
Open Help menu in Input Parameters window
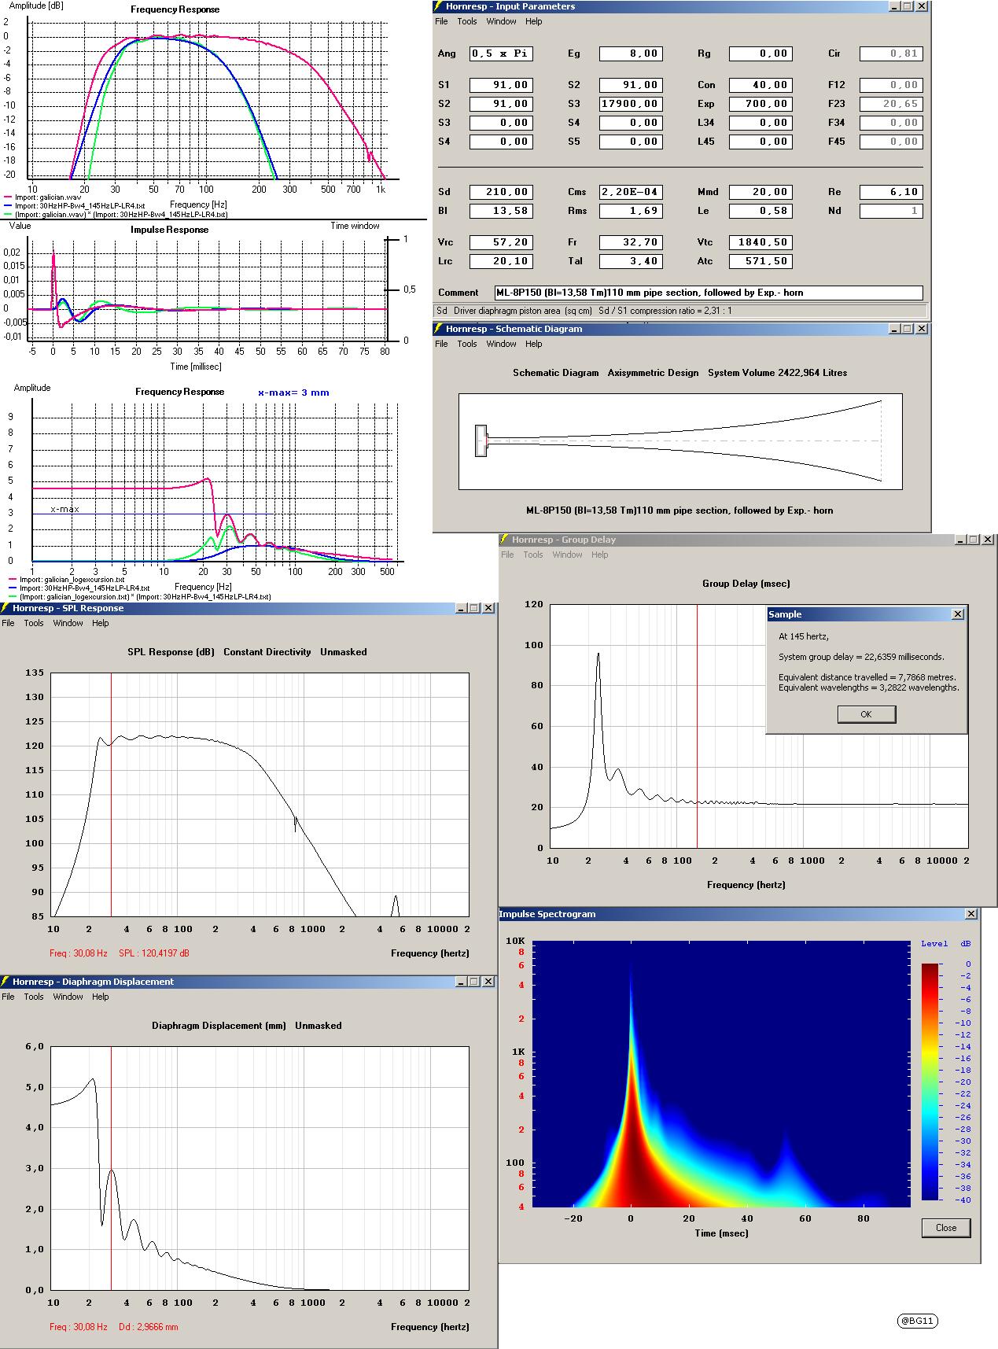click(x=534, y=21)
